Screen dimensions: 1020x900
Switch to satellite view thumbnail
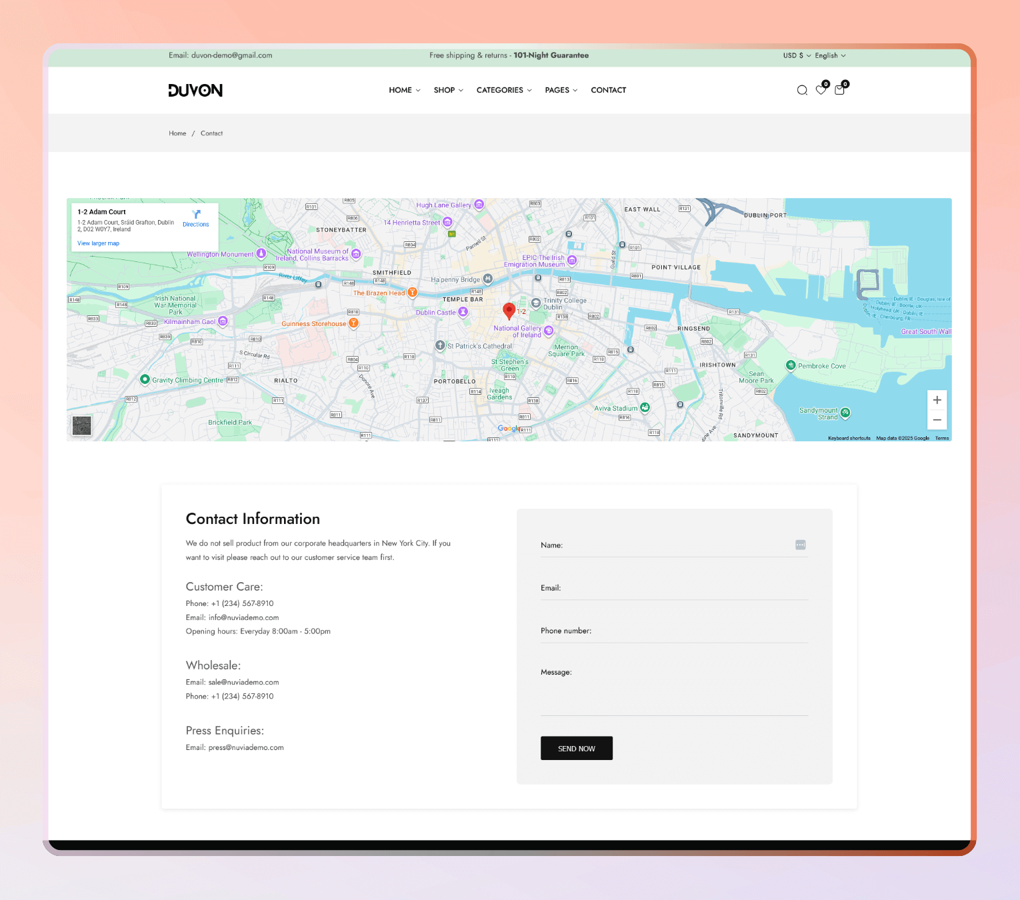81,425
